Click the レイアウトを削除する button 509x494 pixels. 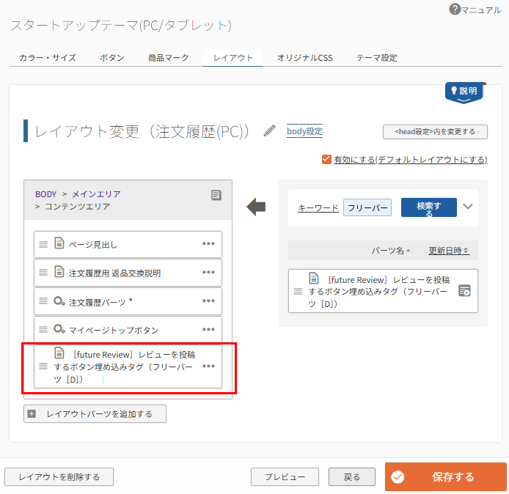click(59, 477)
